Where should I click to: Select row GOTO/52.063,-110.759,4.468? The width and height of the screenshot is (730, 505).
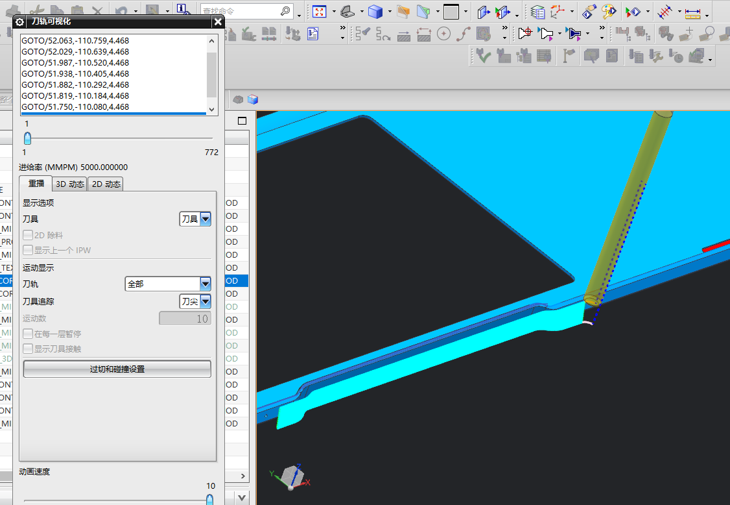pyautogui.click(x=113, y=40)
